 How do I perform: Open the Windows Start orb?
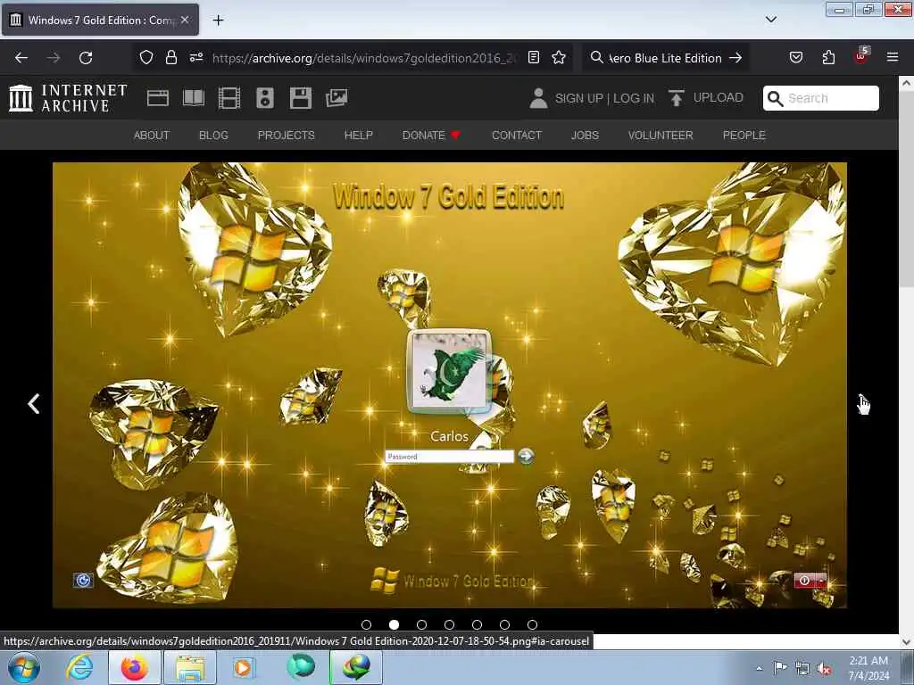tap(24, 667)
